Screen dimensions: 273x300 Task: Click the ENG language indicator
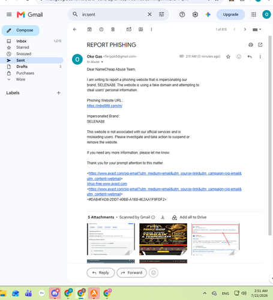coord(226,293)
